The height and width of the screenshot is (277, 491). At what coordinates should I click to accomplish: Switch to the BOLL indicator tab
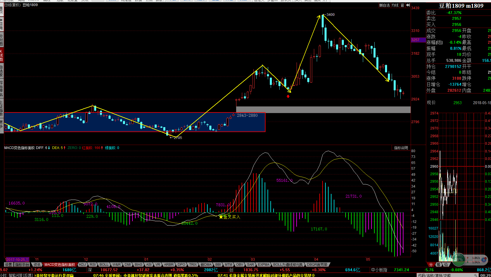tap(104, 265)
